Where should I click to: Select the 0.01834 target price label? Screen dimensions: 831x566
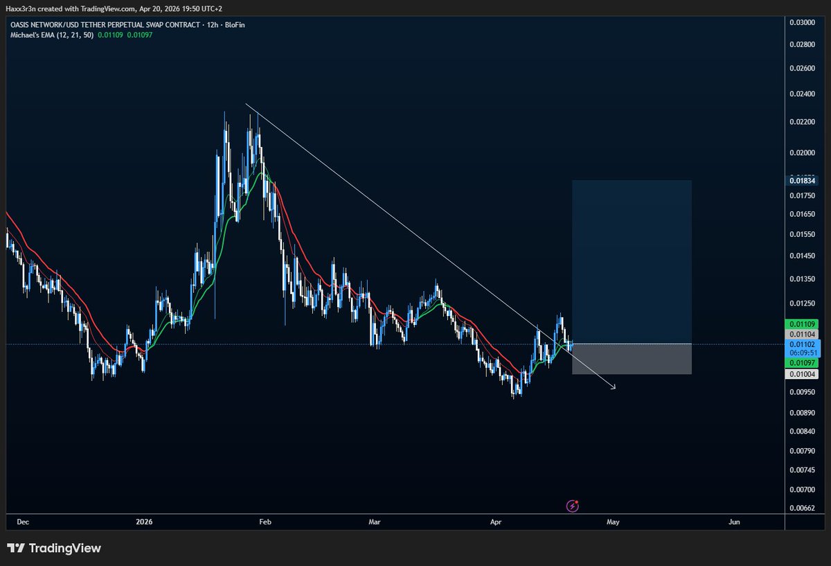[x=801, y=181]
